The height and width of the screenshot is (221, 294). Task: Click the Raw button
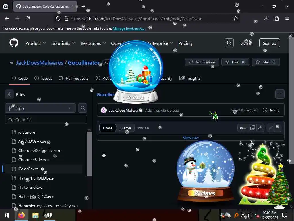coord(243,128)
